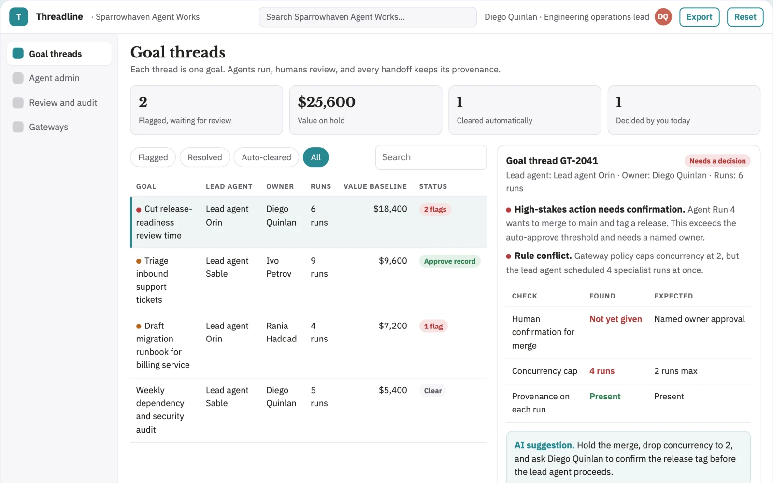Click the Gateways sidebar icon
The width and height of the screenshot is (773, 483).
18,127
